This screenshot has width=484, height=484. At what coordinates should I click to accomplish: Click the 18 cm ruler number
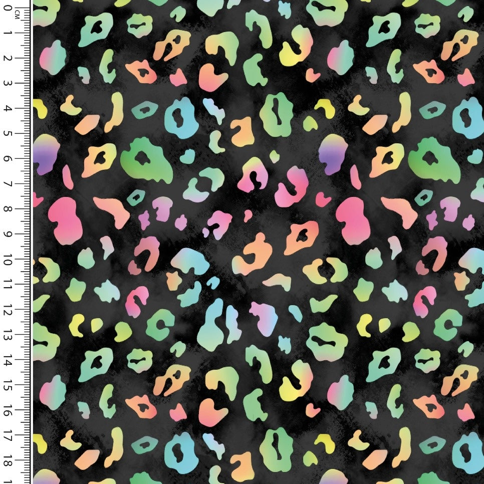pyautogui.click(x=7, y=460)
